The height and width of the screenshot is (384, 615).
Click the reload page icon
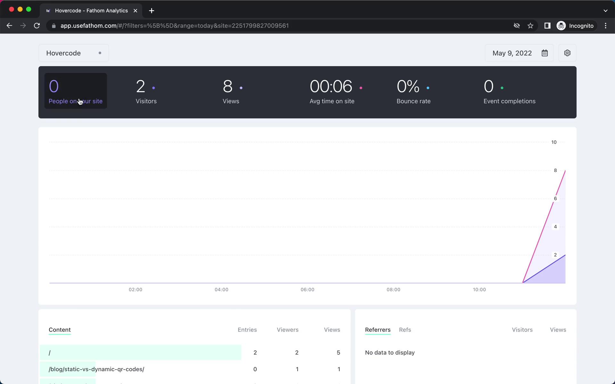tap(37, 26)
